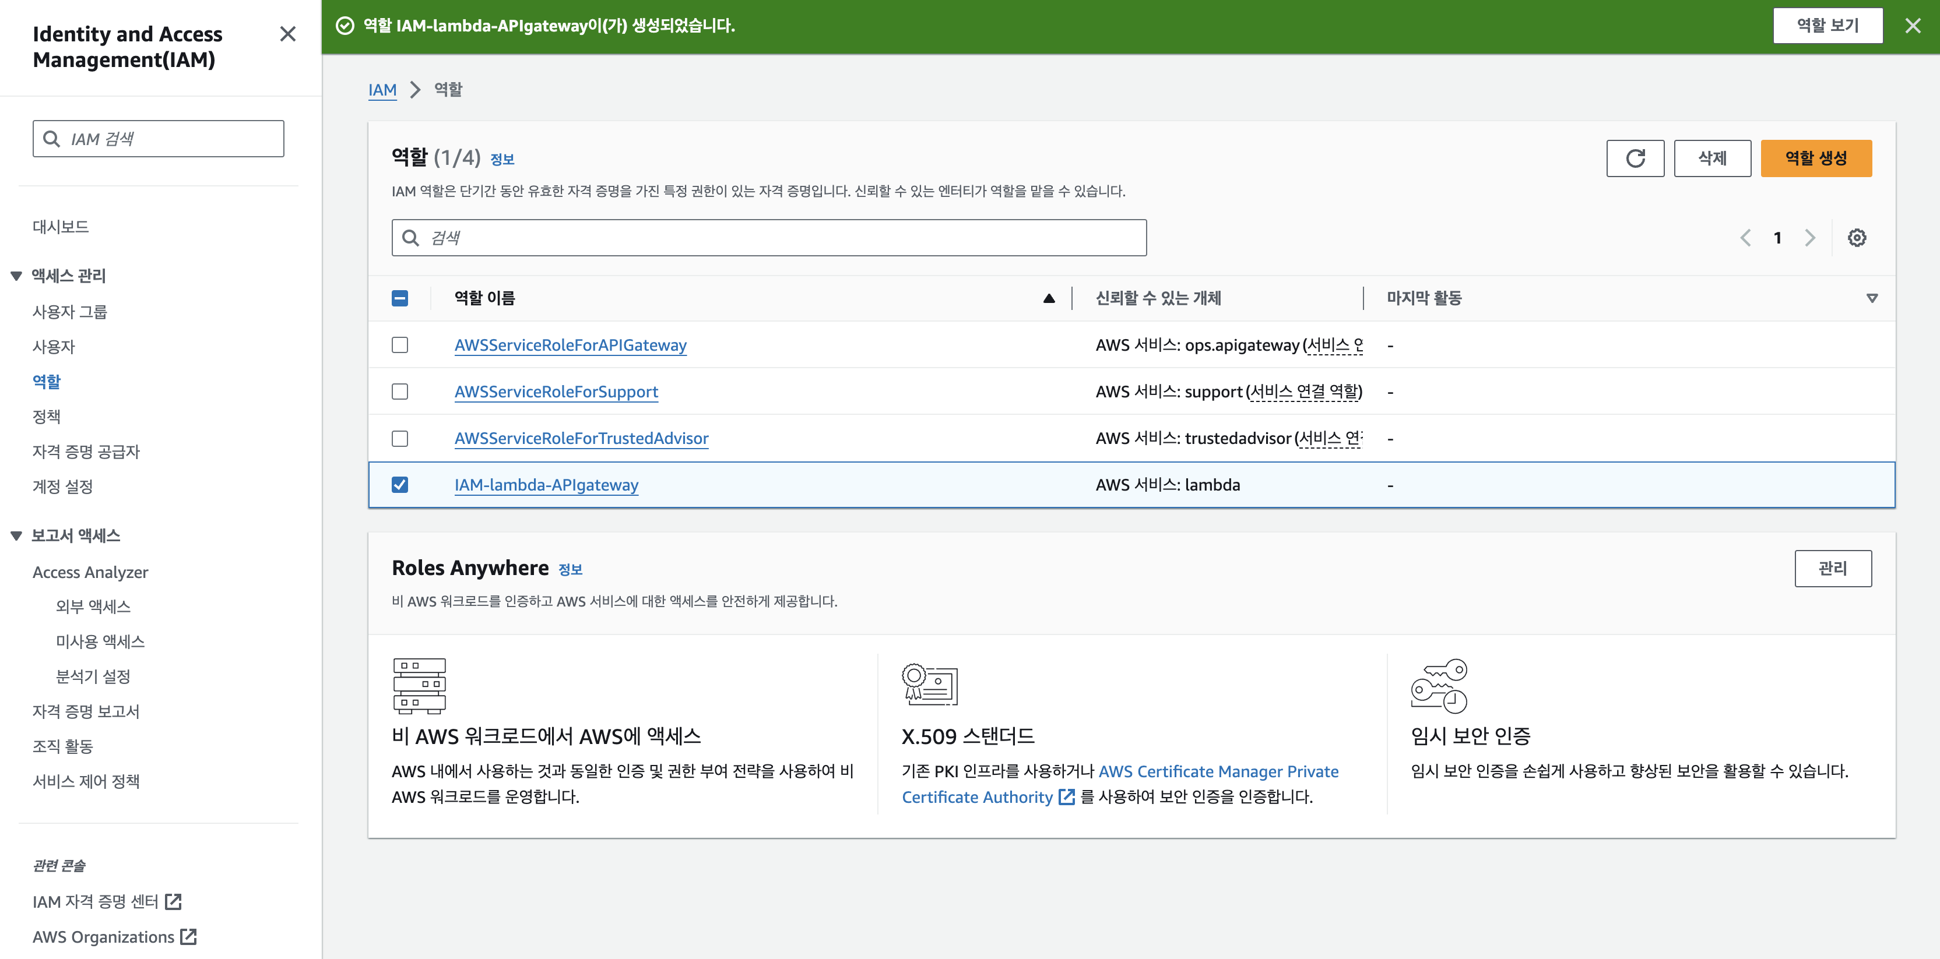
Task: Click the previous page arrow
Action: click(x=1745, y=238)
